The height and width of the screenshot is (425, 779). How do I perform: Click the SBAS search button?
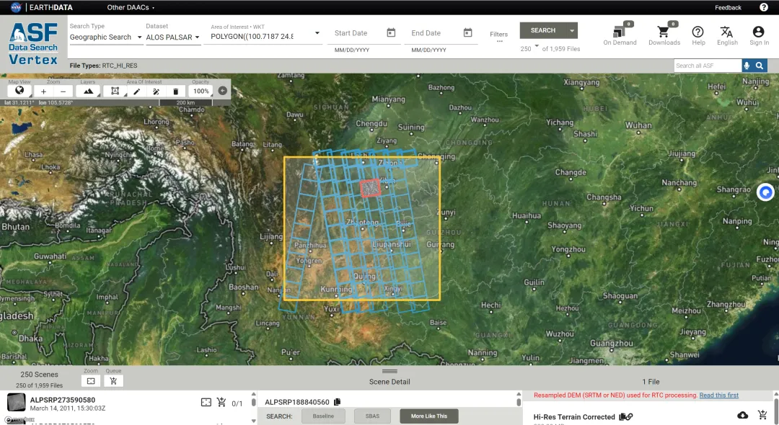[x=373, y=416]
